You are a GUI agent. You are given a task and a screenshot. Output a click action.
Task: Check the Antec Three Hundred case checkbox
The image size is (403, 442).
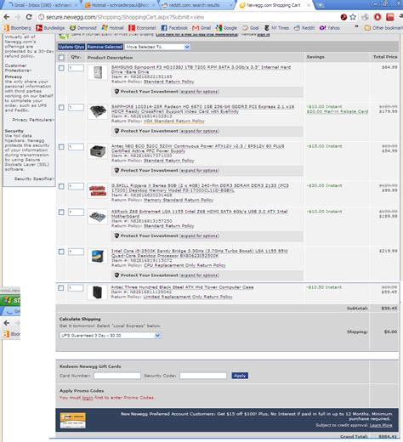click(61, 288)
